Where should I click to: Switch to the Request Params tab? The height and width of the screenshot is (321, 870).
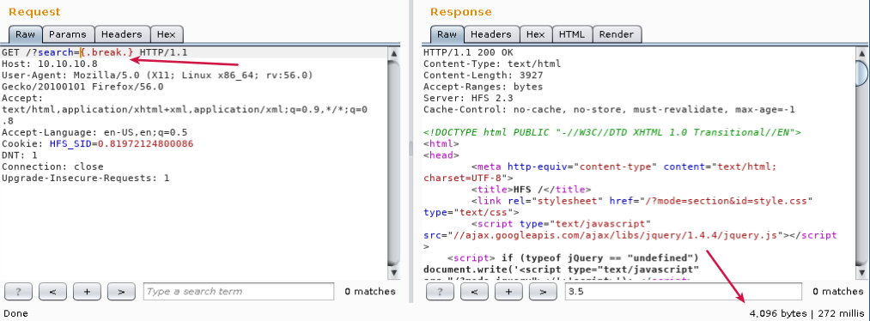click(x=68, y=34)
